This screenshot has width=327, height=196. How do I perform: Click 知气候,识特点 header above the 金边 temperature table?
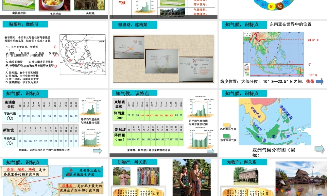pos(25,93)
